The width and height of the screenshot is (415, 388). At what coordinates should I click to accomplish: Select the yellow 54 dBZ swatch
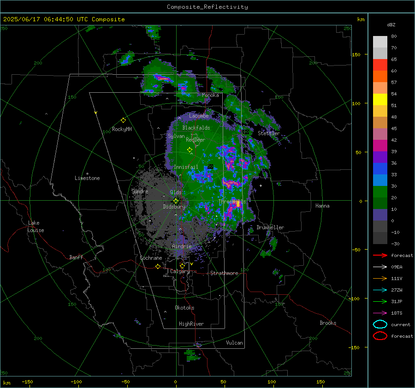[380, 99]
